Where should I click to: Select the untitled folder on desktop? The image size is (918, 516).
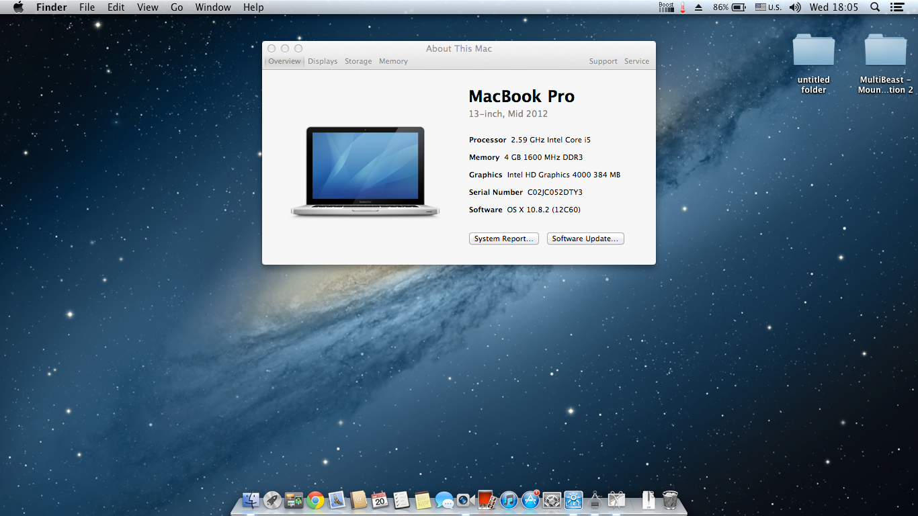point(814,64)
